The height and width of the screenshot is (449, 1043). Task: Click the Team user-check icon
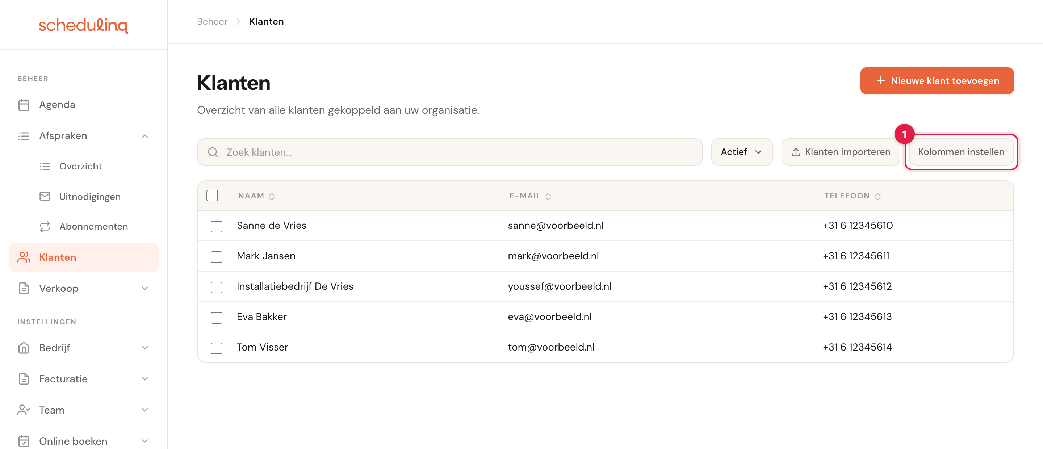pyautogui.click(x=24, y=410)
